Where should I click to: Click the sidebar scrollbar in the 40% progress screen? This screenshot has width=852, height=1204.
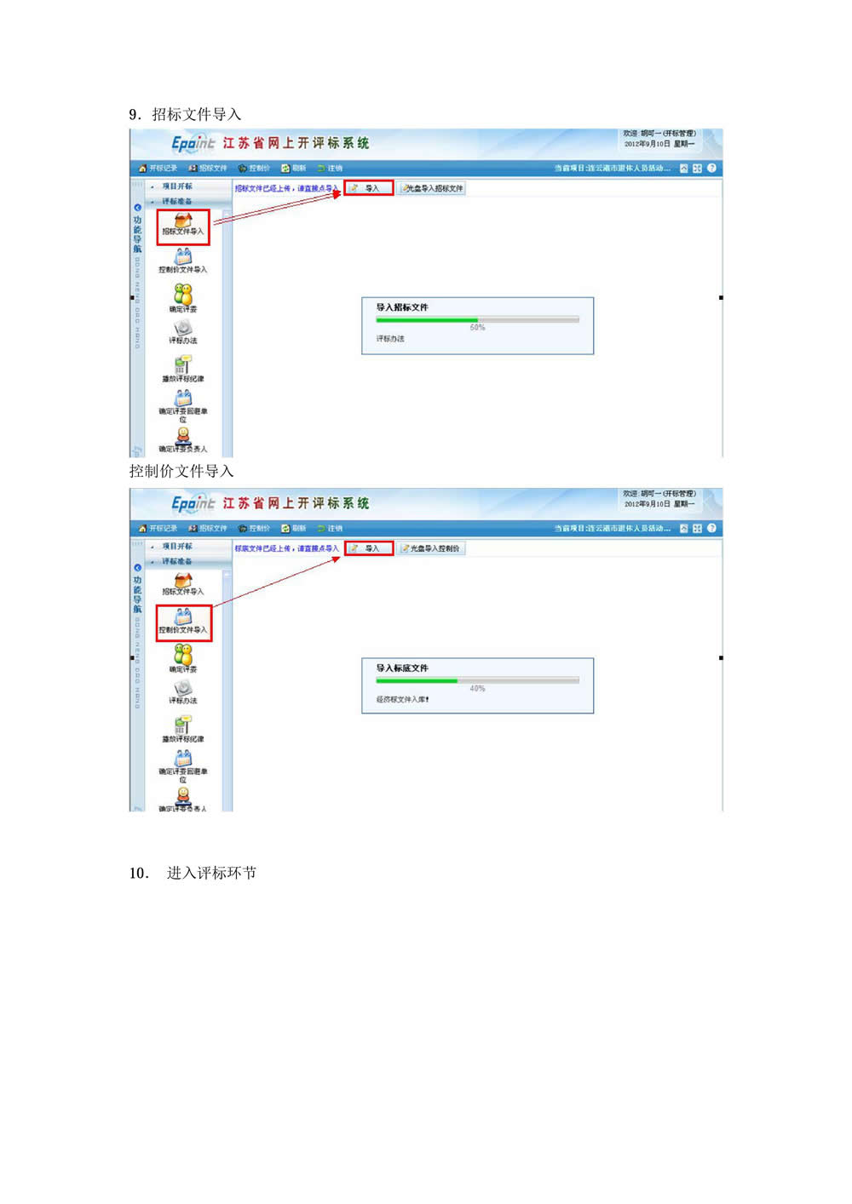click(x=227, y=690)
